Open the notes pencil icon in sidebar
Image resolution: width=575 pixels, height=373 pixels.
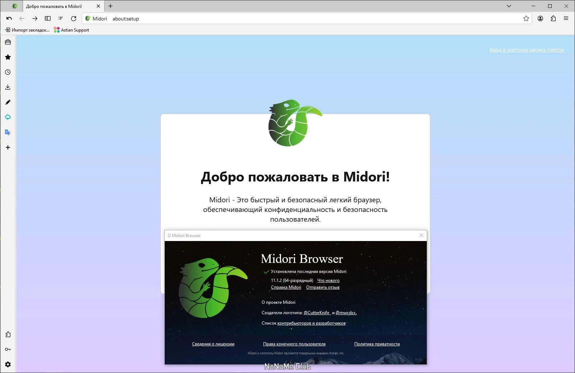point(8,102)
